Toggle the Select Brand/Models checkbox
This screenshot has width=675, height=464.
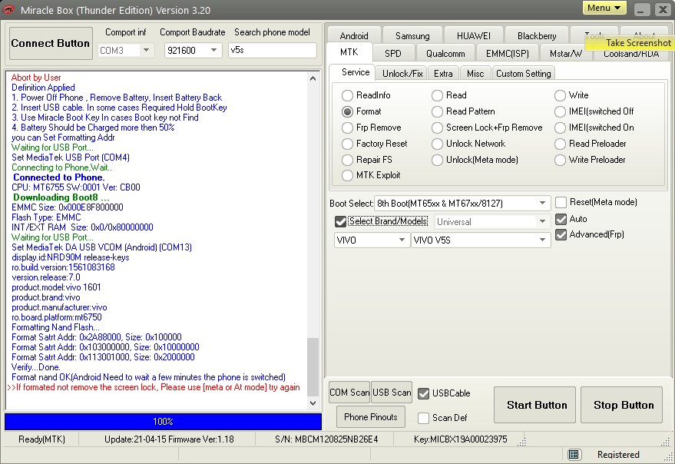pos(340,221)
